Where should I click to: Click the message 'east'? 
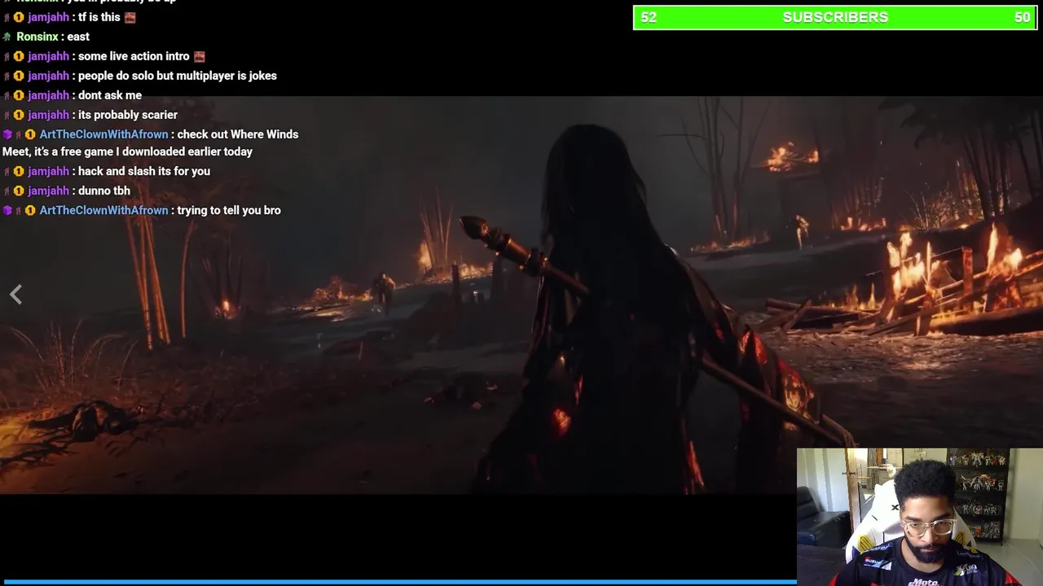78,37
